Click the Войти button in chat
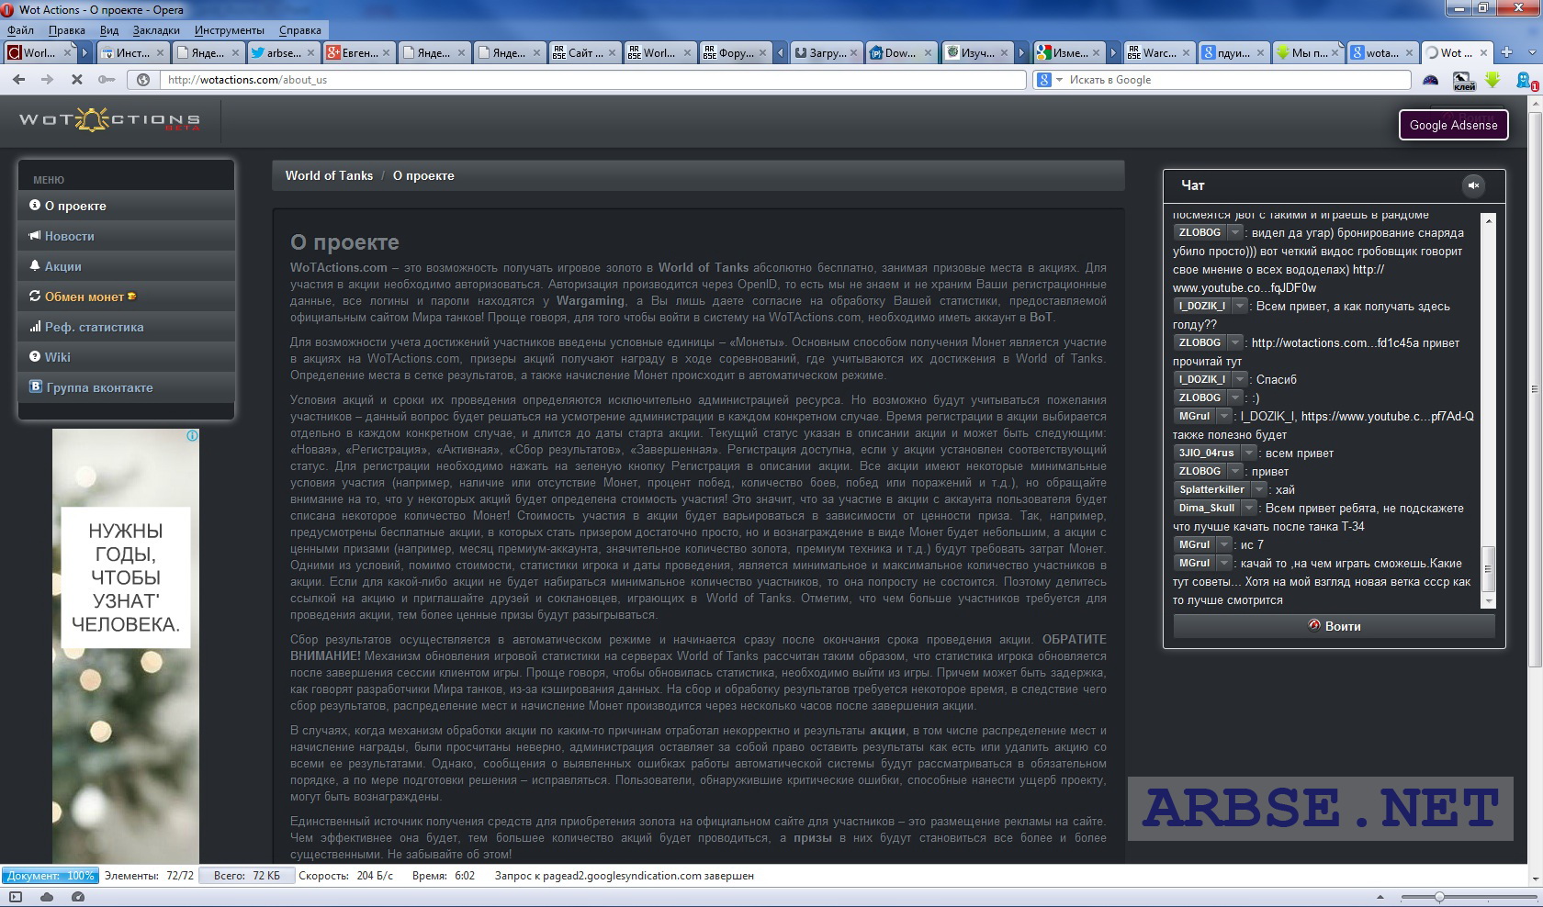 click(x=1334, y=626)
